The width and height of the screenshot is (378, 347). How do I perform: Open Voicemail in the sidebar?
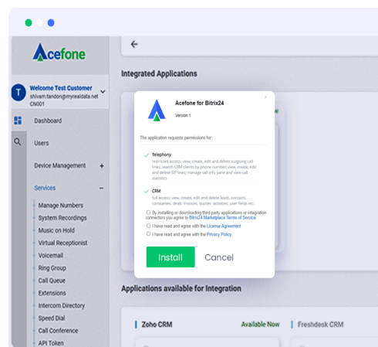click(x=51, y=255)
